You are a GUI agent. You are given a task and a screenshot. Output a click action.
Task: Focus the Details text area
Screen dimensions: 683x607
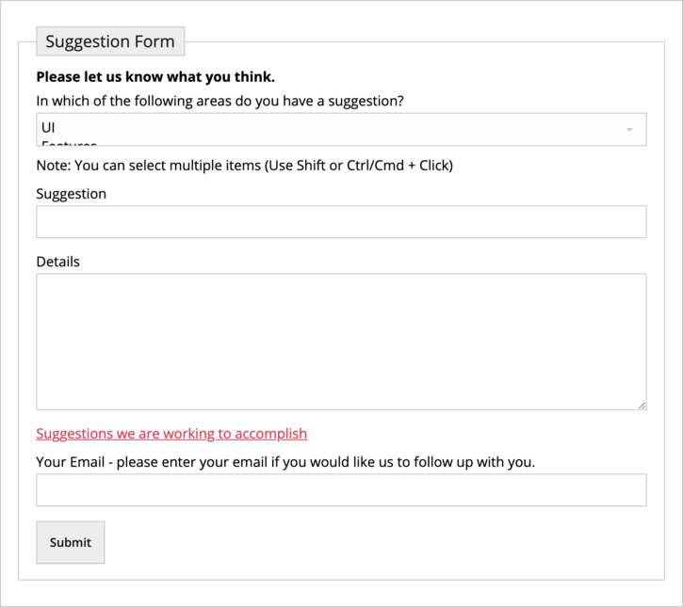(x=341, y=342)
